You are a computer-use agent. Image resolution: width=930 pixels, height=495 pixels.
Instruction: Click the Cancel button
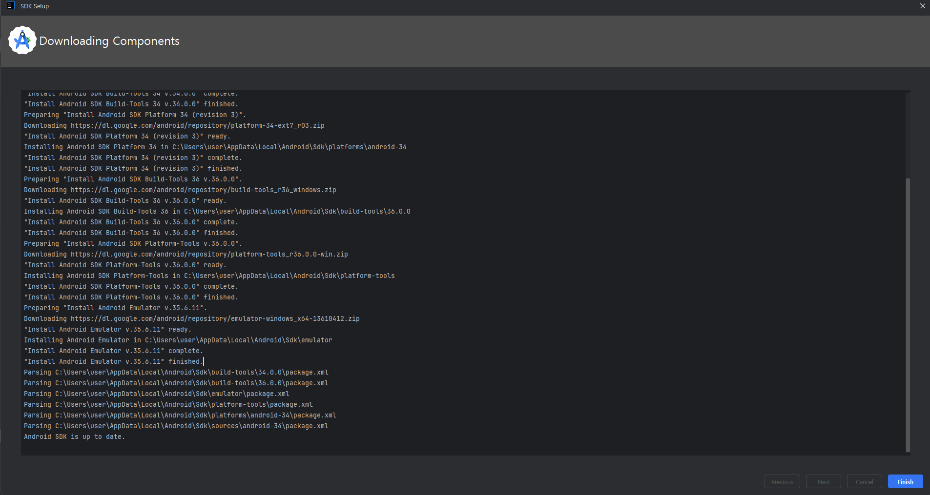click(x=864, y=482)
